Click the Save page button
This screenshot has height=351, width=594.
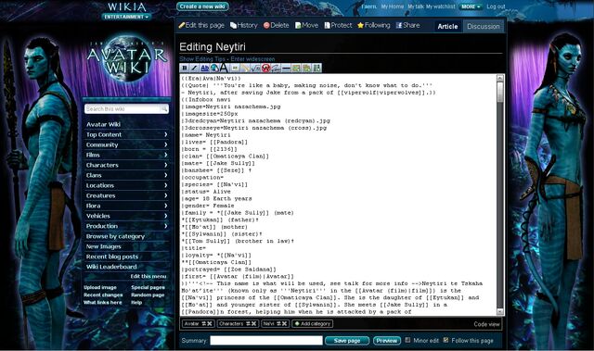point(347,341)
